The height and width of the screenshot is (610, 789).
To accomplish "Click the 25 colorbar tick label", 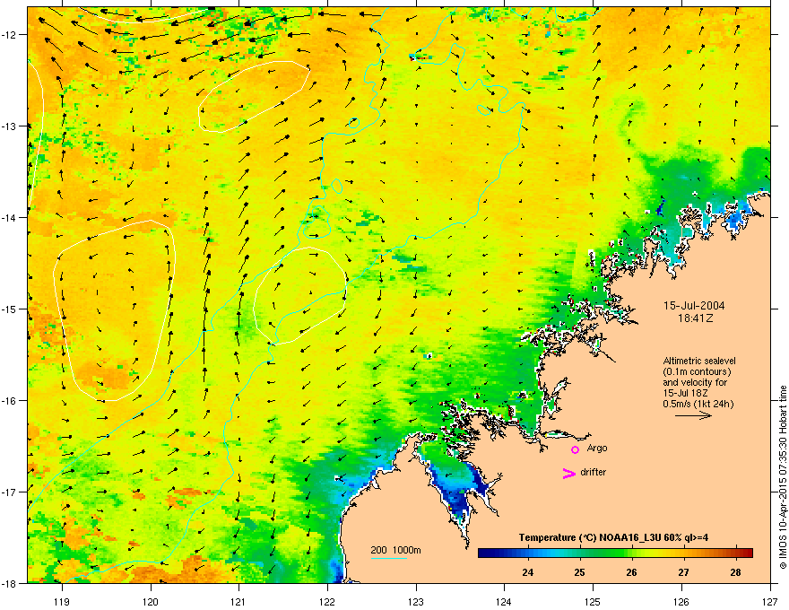I will [580, 572].
